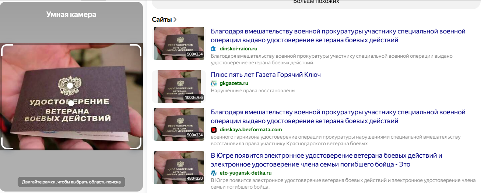Open the 480×320 result thumbnail
The height and width of the screenshot is (193, 481).
(179, 168)
